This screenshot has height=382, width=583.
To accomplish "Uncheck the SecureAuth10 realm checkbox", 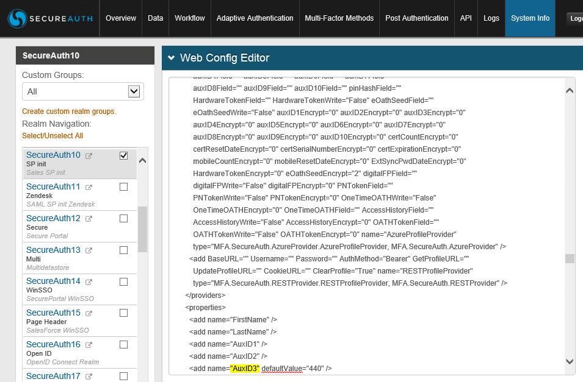I will click(124, 155).
